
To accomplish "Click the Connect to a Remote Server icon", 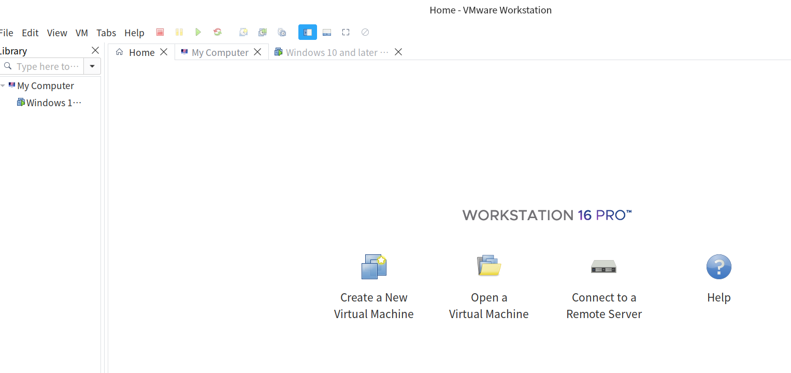I will (x=604, y=266).
